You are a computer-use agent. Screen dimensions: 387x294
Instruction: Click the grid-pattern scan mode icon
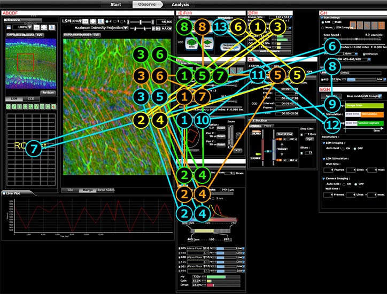(381, 25)
